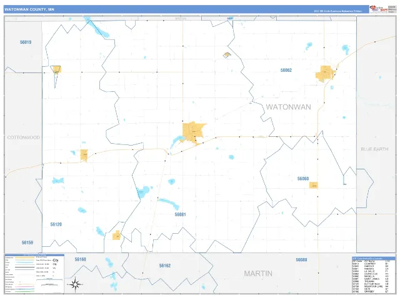Select ZIP code label 56019
The width and height of the screenshot is (400, 300).
[x=26, y=42]
